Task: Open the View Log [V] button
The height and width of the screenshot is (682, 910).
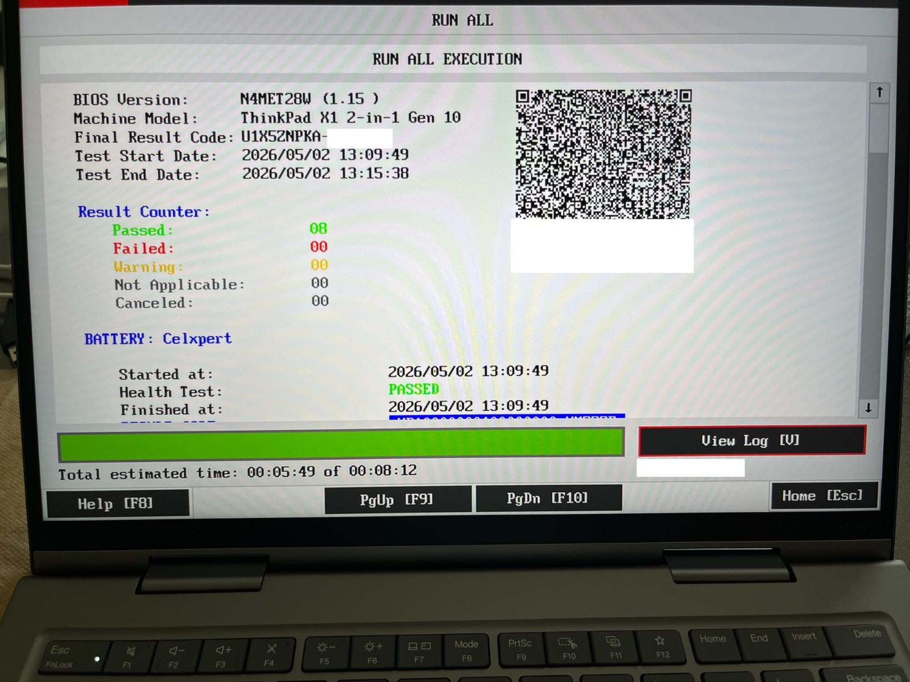Action: pyautogui.click(x=752, y=440)
